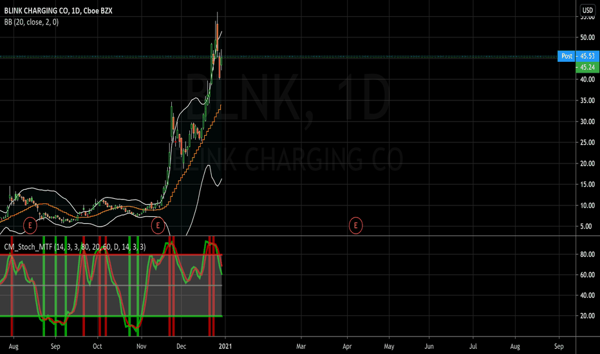Click the 5.00 price axis label

(586, 227)
